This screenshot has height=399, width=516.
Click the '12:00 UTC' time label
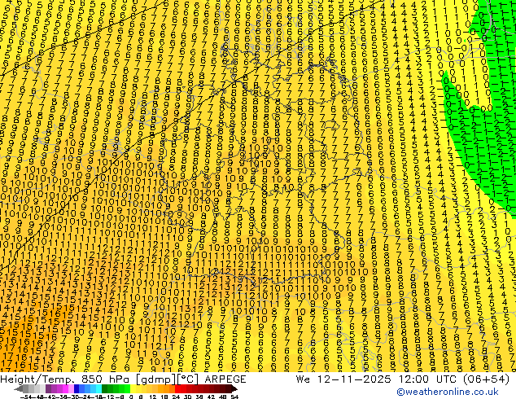tap(430, 379)
